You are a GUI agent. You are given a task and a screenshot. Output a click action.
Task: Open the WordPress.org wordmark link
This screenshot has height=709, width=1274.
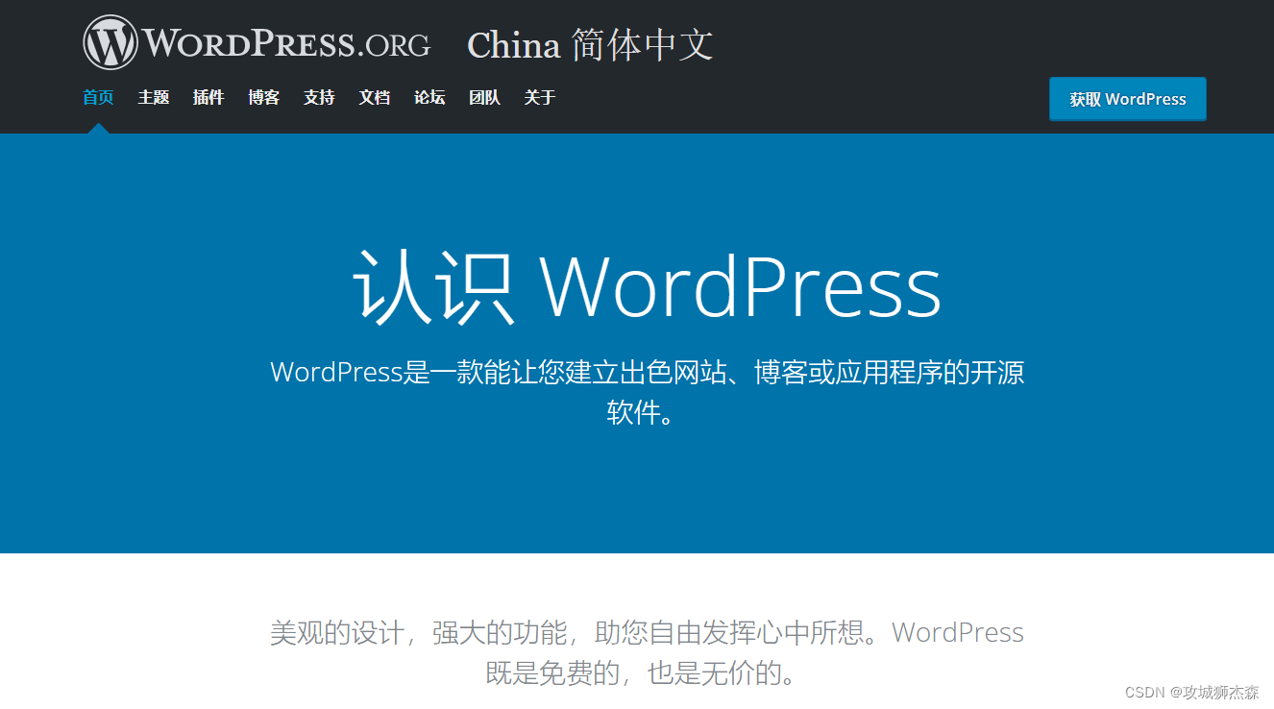(x=286, y=43)
